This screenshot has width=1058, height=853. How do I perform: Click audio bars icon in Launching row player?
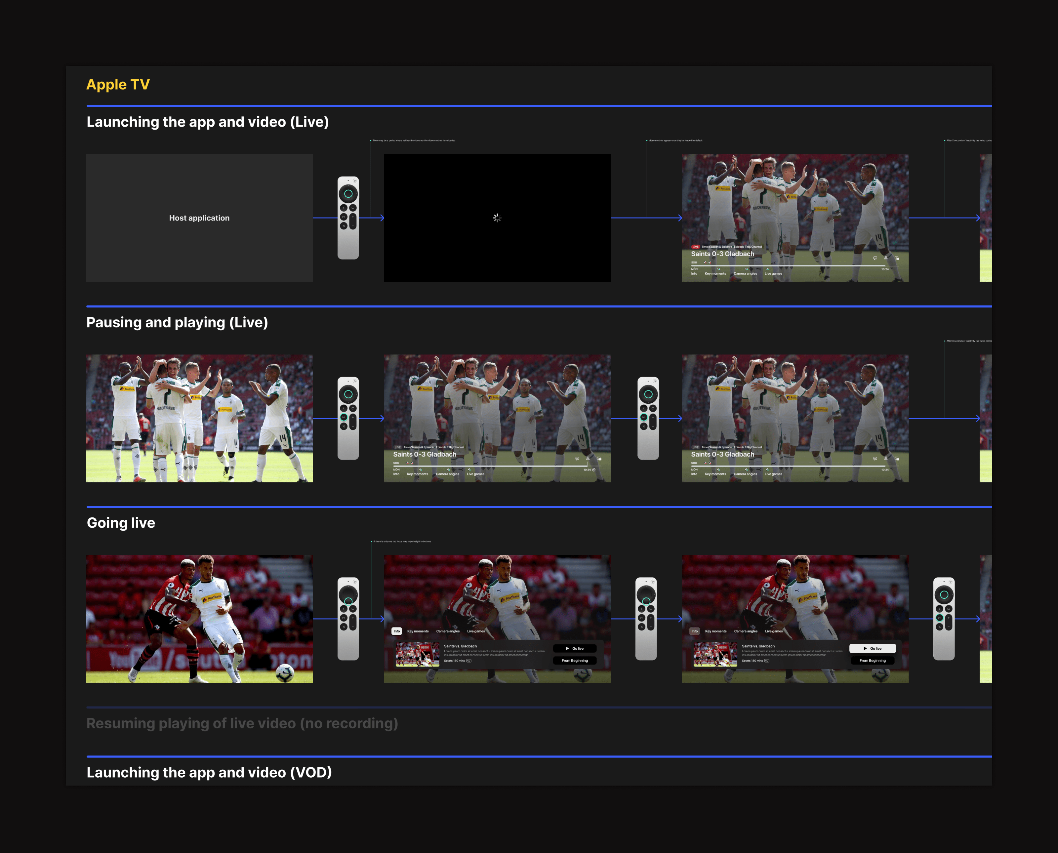tap(885, 258)
